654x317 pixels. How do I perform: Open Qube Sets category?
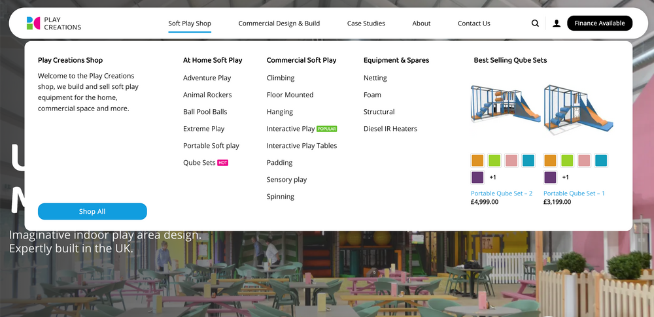[x=199, y=163]
